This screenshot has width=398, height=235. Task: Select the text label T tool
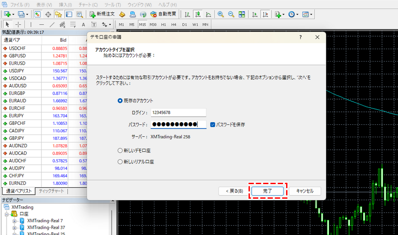(94, 24)
